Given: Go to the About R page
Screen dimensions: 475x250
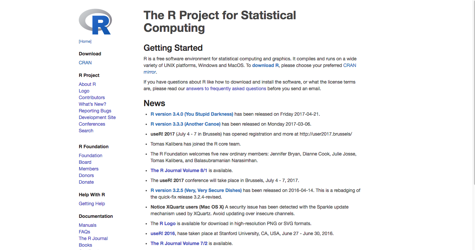Looking at the screenshot, I should pos(87,84).
